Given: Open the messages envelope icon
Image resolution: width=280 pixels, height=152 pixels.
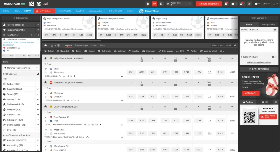Looking at the screenshot, I should point(234,4).
